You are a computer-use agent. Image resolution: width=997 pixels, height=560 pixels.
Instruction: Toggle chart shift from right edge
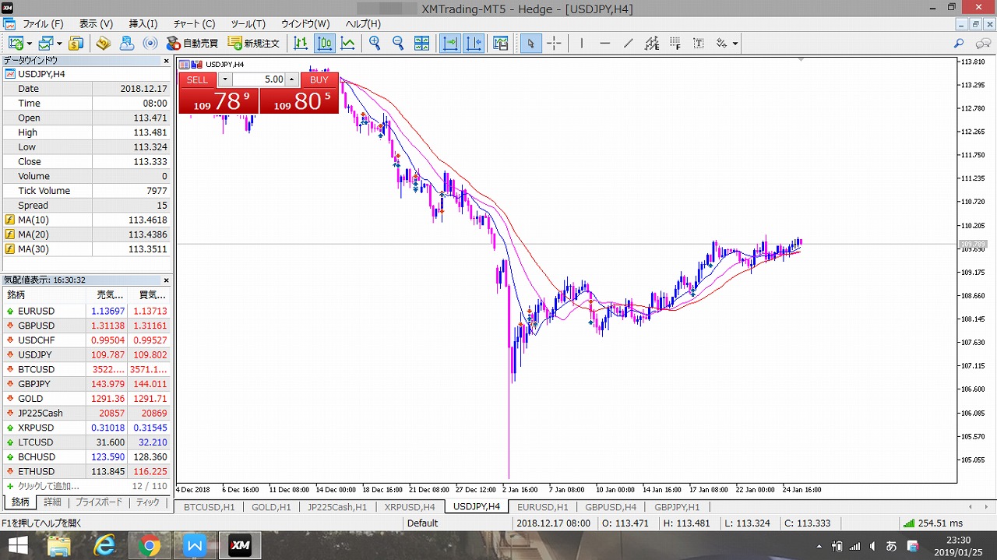click(474, 44)
